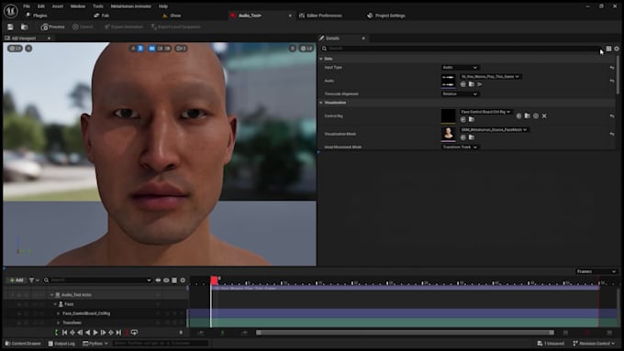Open the Edit menu
624x351 pixels.
41,6
